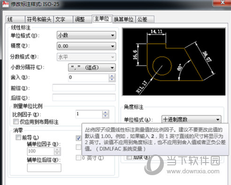Switch to the 文字 tab
The width and height of the screenshot is (231, 185).
pos(63,19)
